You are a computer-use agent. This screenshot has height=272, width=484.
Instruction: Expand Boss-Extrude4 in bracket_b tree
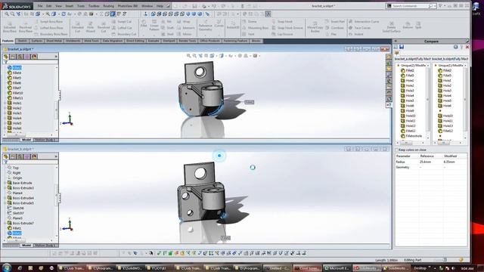tap(5, 198)
